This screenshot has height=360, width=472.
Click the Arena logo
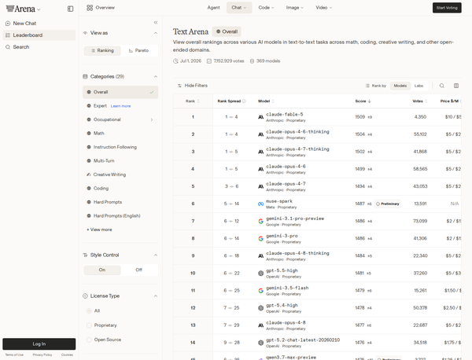pos(20,9)
